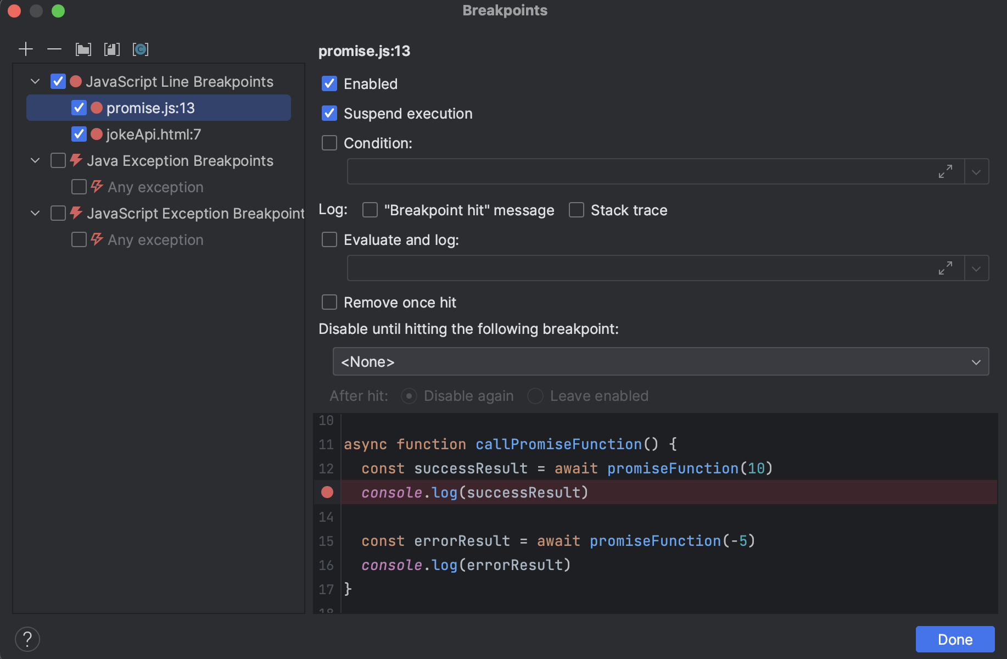Image resolution: width=1007 pixels, height=659 pixels.
Task: Uncheck JavaScript Line Breakpoints group checkbox
Action: tap(58, 81)
